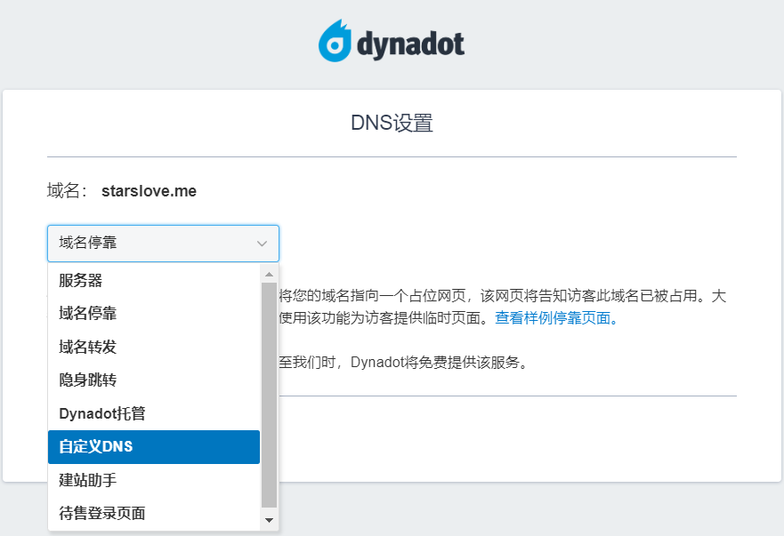This screenshot has width=784, height=536.
Task: Pick 待售登录页面 at the list bottom
Action: tap(154, 514)
